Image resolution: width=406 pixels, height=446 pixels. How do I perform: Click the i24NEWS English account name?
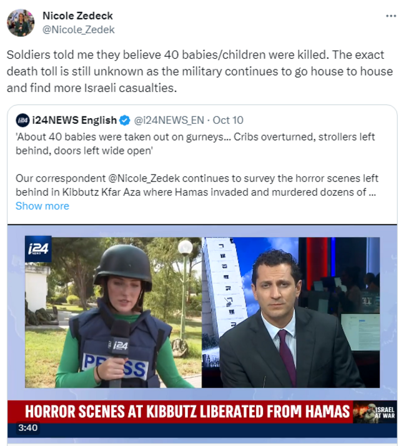(74, 120)
